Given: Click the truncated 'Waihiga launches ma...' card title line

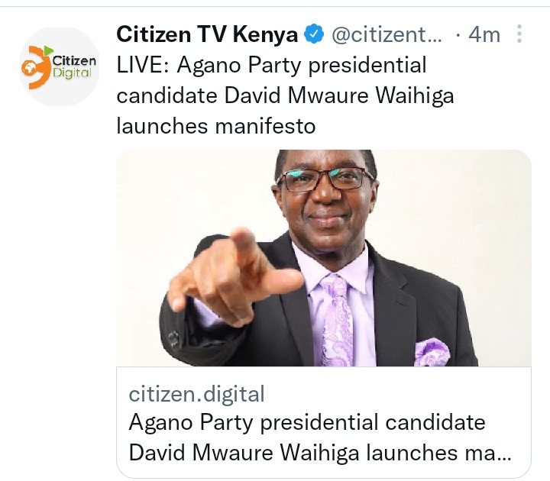Looking at the screenshot, I should click(x=320, y=452).
